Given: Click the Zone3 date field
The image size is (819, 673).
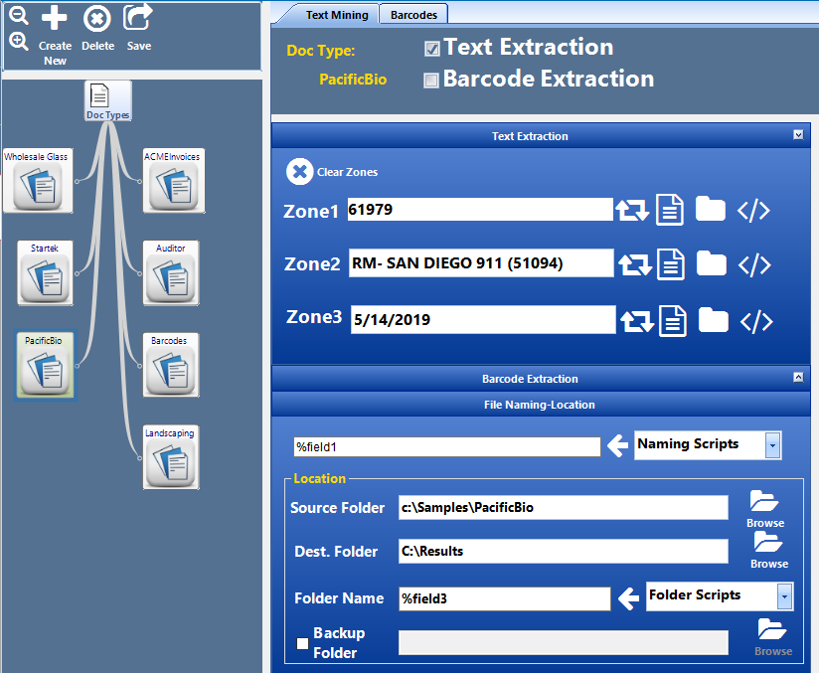Looking at the screenshot, I should click(x=483, y=319).
